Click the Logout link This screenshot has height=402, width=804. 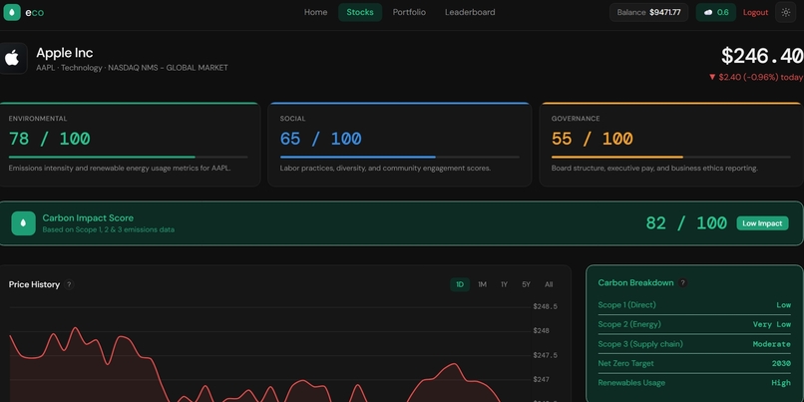pyautogui.click(x=755, y=12)
